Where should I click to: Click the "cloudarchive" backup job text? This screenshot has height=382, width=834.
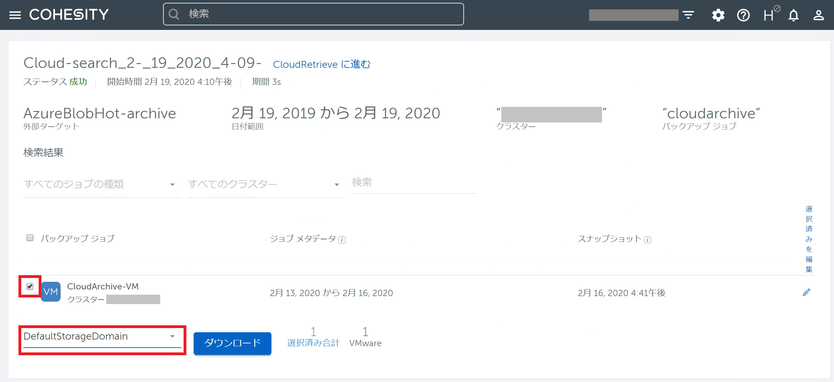click(x=711, y=113)
